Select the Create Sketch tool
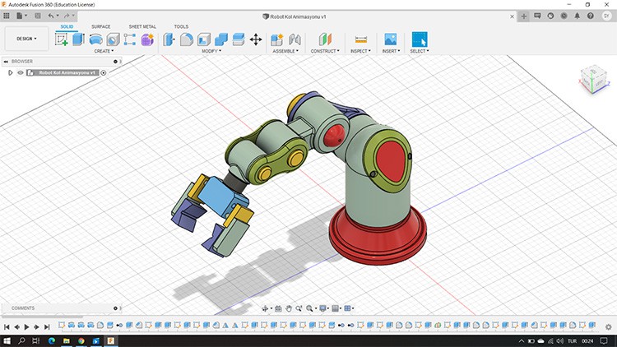 (62, 39)
